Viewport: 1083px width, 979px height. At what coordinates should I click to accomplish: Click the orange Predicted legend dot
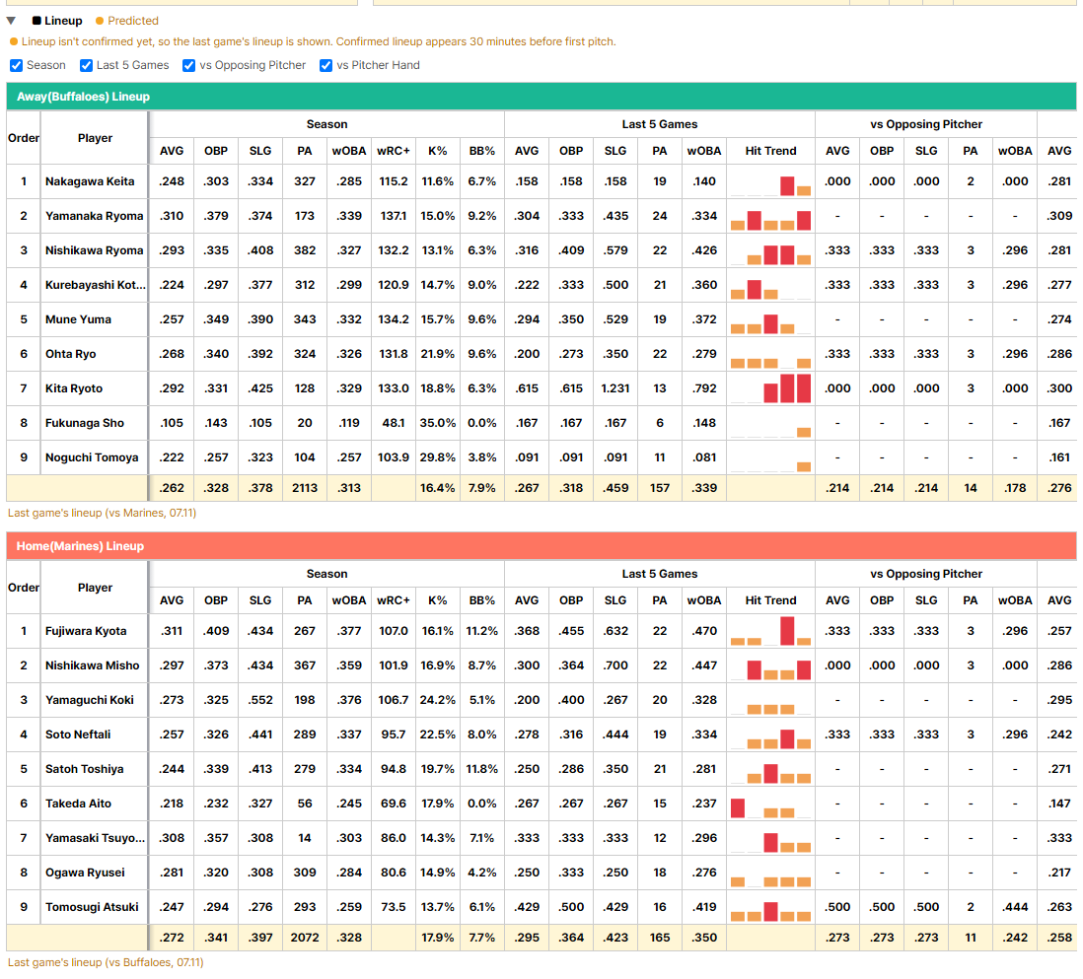(x=100, y=21)
